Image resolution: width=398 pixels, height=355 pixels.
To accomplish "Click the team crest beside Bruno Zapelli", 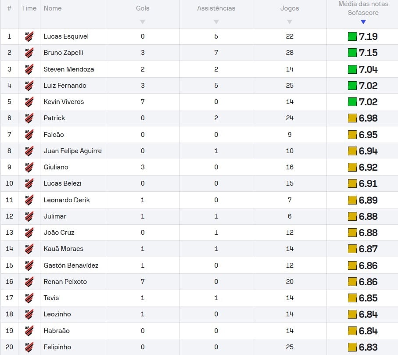I will 29,53.
